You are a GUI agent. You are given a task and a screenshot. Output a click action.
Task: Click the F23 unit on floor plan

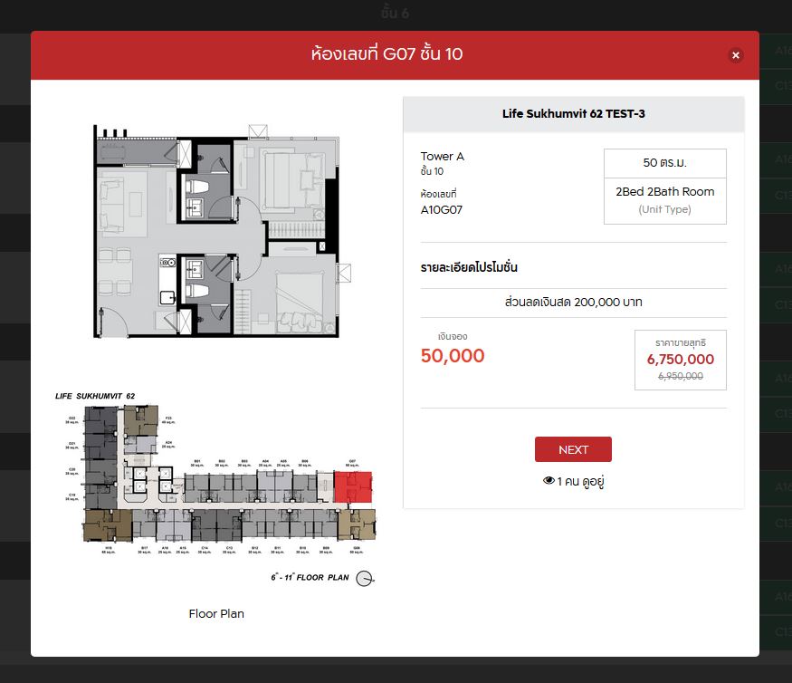click(x=141, y=420)
